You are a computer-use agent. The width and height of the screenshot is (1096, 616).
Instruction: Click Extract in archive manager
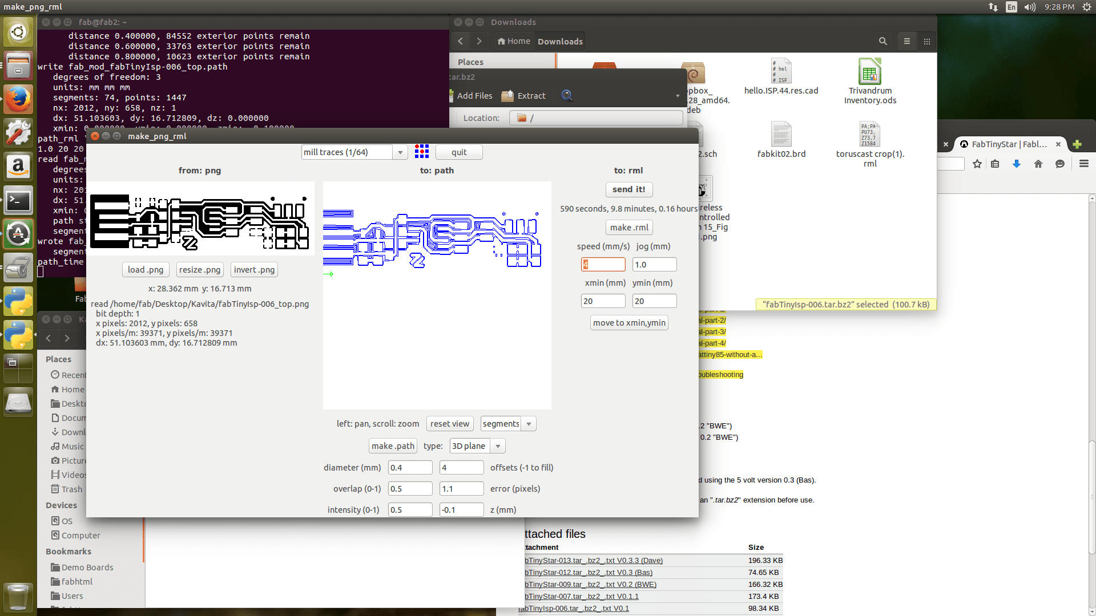pyautogui.click(x=523, y=96)
